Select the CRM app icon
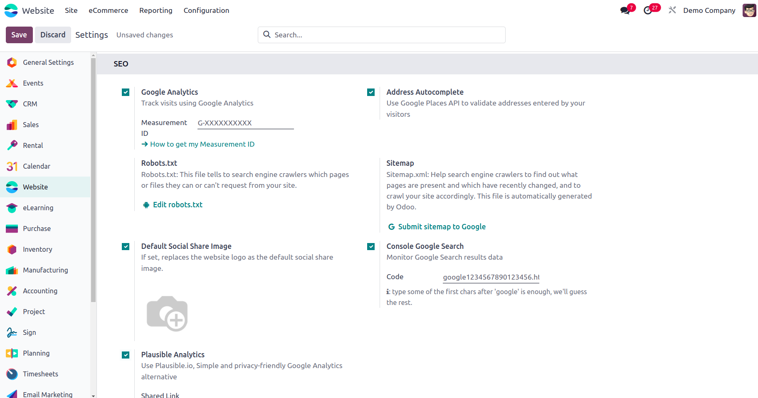Screen dimensions: 758x398 pos(12,104)
